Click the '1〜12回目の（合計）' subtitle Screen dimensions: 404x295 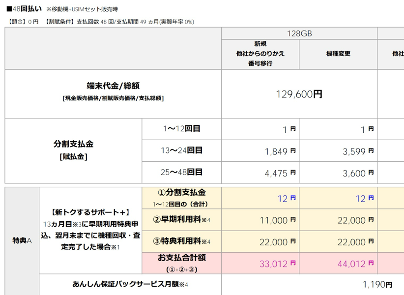[180, 205]
